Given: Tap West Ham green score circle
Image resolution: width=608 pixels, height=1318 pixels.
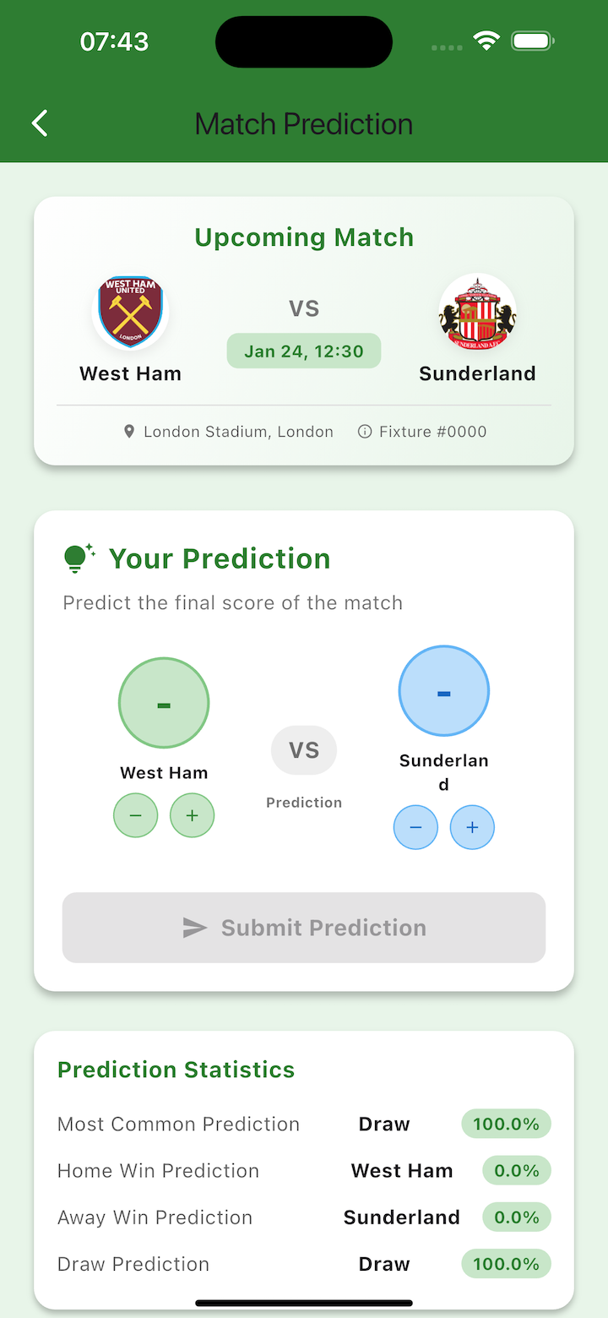Looking at the screenshot, I should pos(164,703).
